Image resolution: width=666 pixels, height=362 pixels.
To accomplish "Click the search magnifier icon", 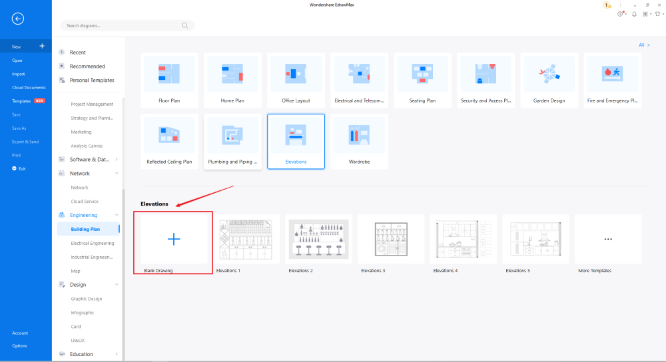I will coord(184,25).
